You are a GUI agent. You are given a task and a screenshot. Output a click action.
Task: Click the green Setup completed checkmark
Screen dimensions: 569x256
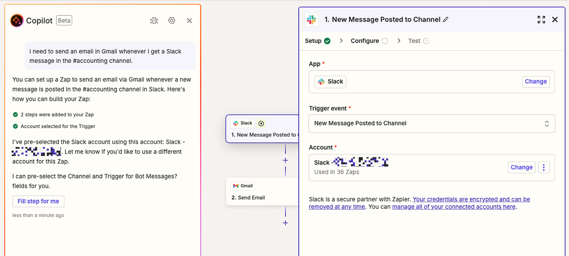coord(327,41)
